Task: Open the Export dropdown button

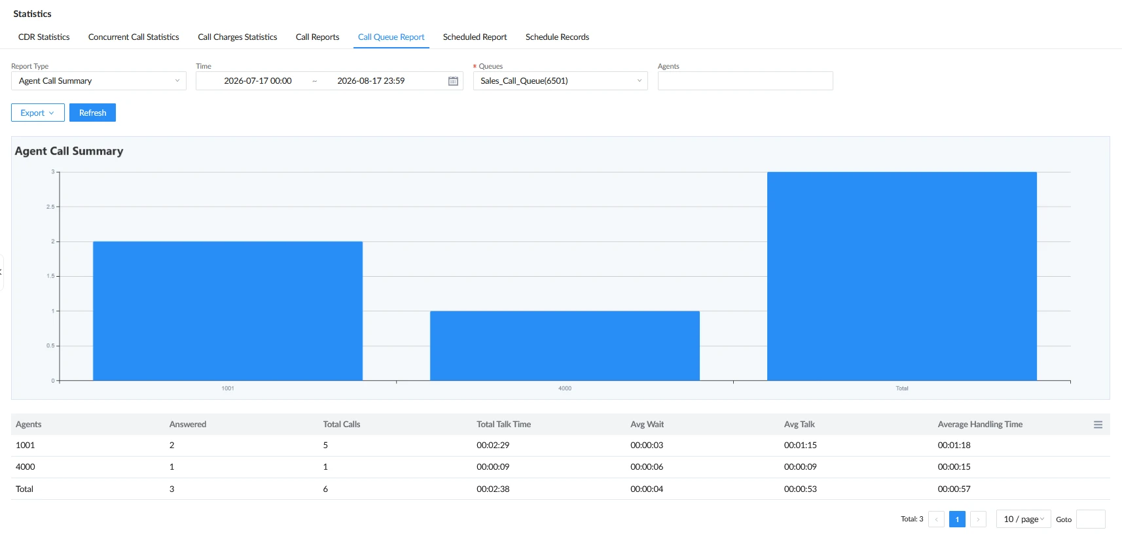Action: pyautogui.click(x=38, y=113)
